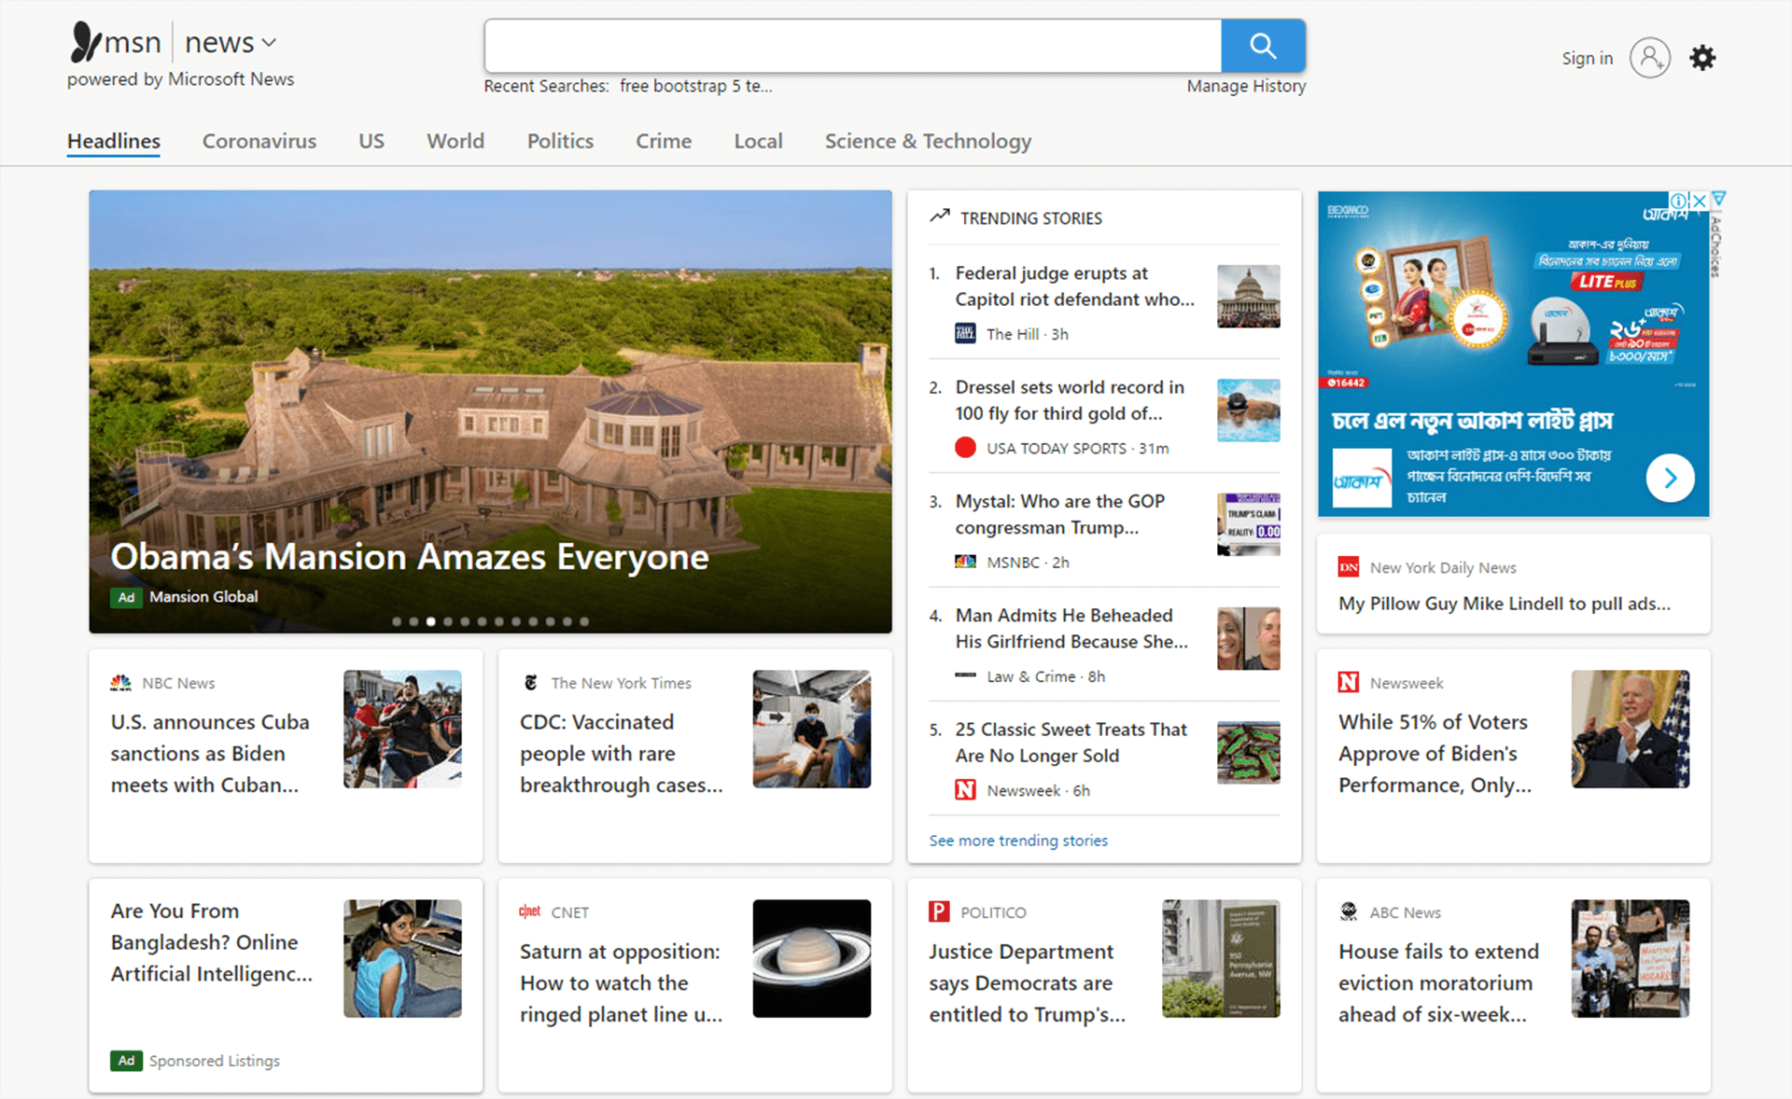Click the sign-in user avatar icon
This screenshot has width=1792, height=1099.
1650,58
